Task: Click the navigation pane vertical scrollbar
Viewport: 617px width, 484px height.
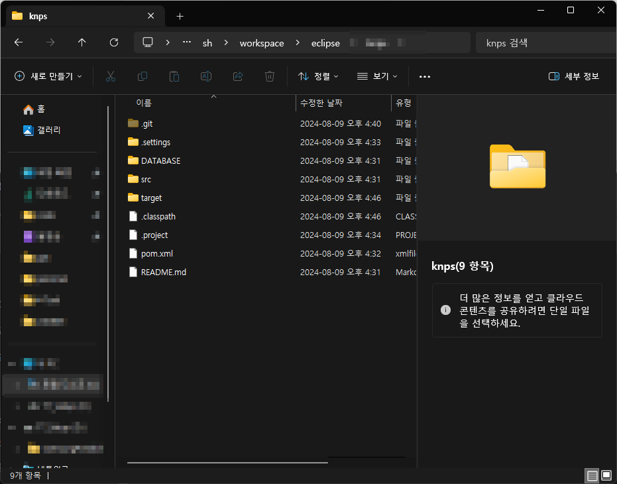Action: [108, 254]
